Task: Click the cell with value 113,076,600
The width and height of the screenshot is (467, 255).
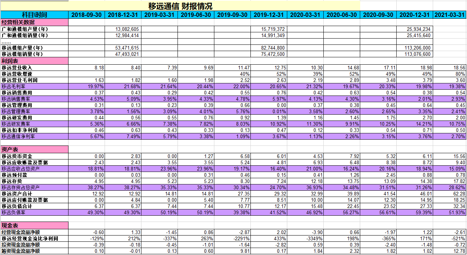Action: click(414, 54)
